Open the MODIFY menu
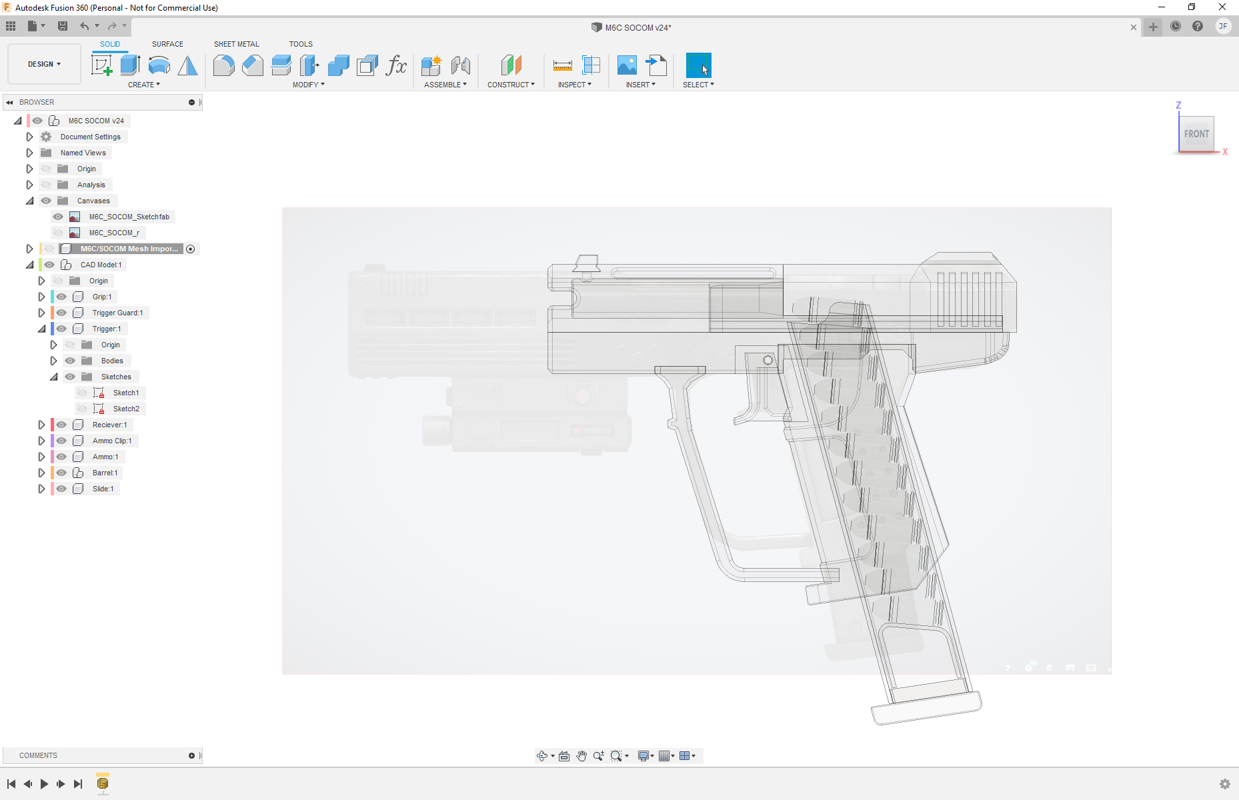 [308, 85]
